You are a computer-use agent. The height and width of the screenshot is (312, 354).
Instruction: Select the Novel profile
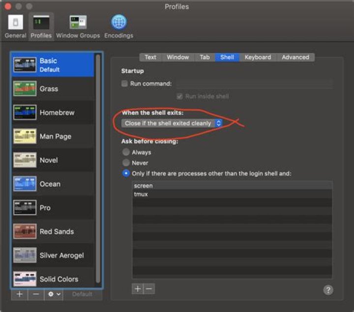point(53,160)
